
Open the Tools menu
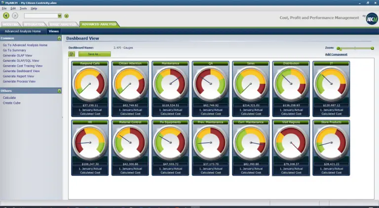click(x=23, y=8)
